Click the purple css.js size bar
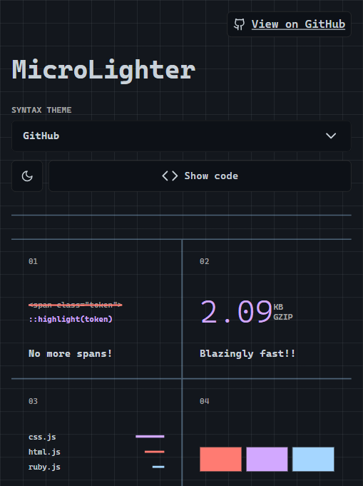363x486 pixels. tap(150, 437)
